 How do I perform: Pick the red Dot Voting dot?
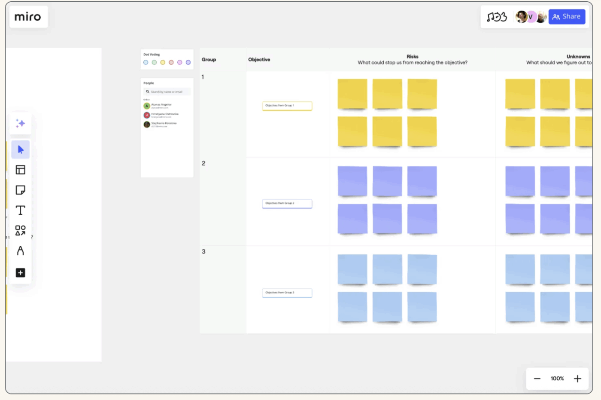tap(171, 62)
